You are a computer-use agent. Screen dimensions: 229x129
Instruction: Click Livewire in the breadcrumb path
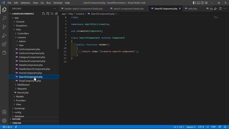80,14
